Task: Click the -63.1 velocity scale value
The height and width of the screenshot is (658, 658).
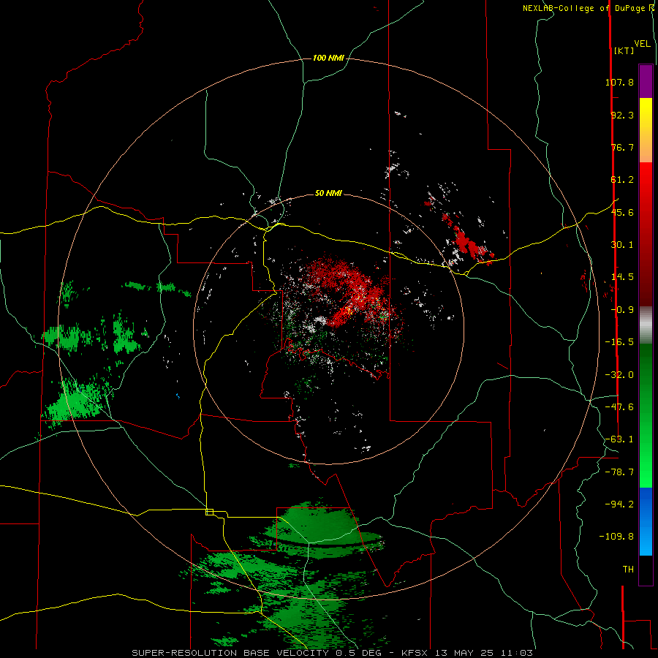Action: pos(619,439)
